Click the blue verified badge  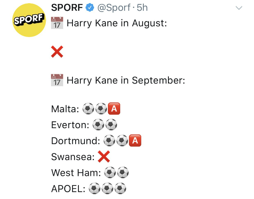click(90, 8)
